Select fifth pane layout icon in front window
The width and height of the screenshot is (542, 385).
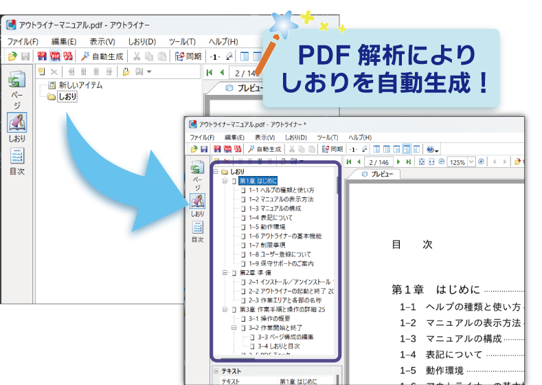pyautogui.click(x=417, y=149)
